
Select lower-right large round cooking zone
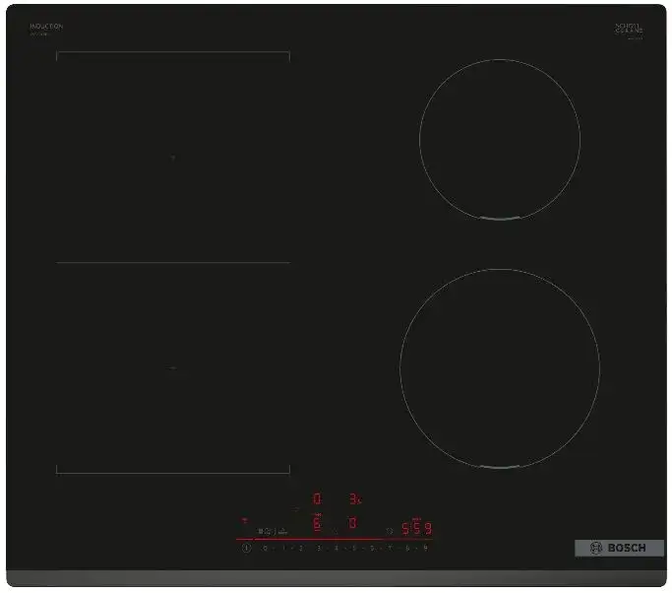point(500,367)
